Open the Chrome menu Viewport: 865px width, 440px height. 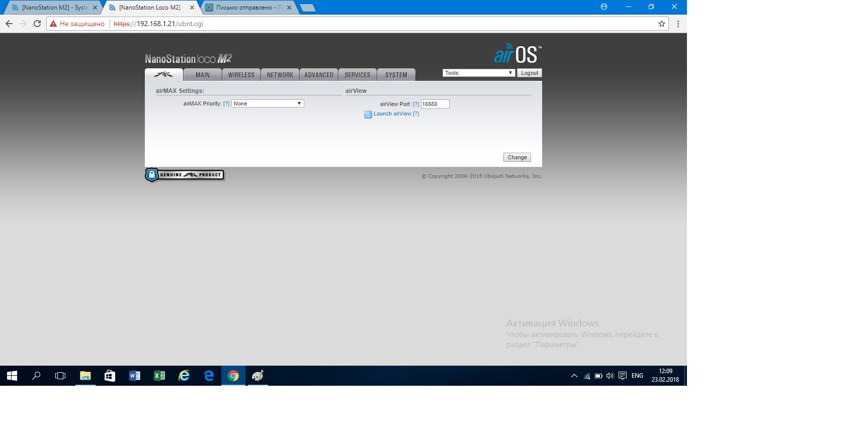[x=678, y=24]
